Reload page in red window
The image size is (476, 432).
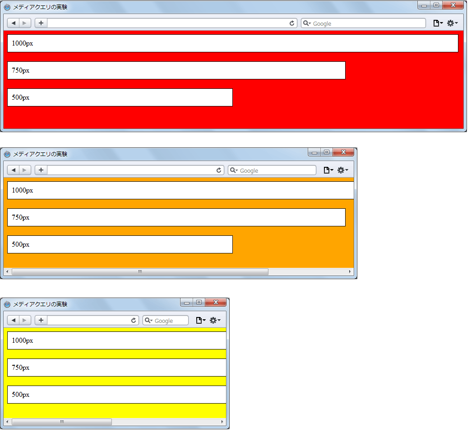click(x=292, y=23)
